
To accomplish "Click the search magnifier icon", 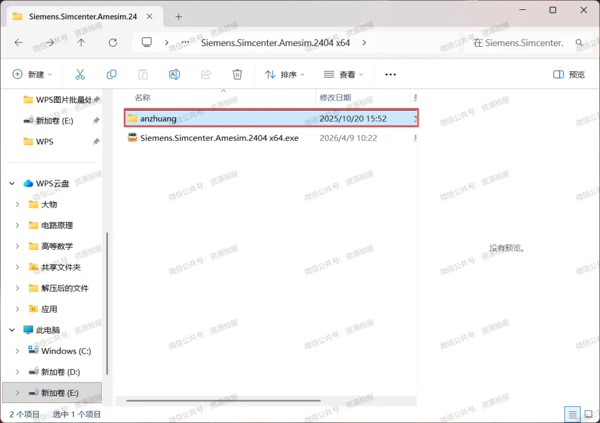I will pos(579,43).
